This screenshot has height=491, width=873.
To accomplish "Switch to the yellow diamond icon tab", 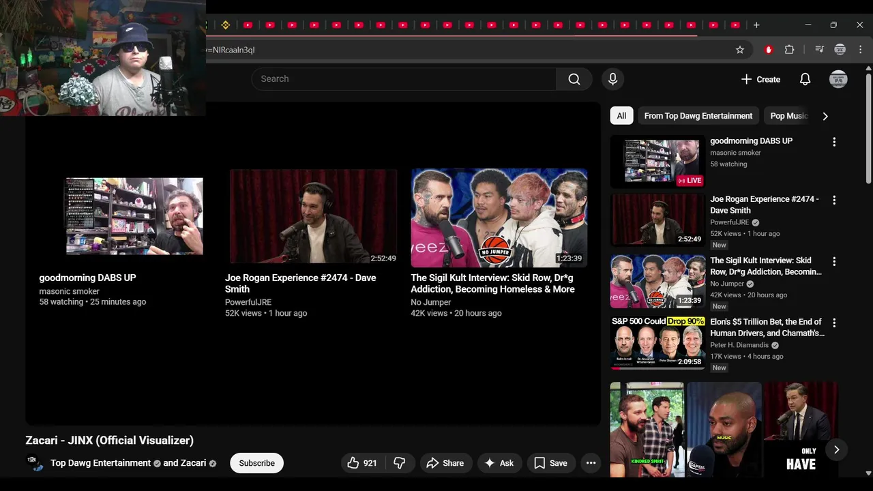I will pyautogui.click(x=226, y=25).
